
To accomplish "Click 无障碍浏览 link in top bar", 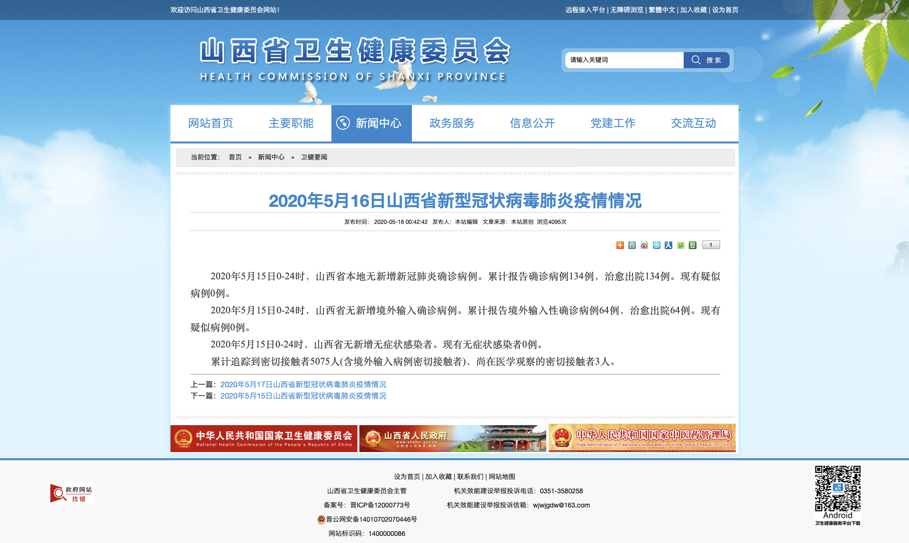I will point(627,10).
